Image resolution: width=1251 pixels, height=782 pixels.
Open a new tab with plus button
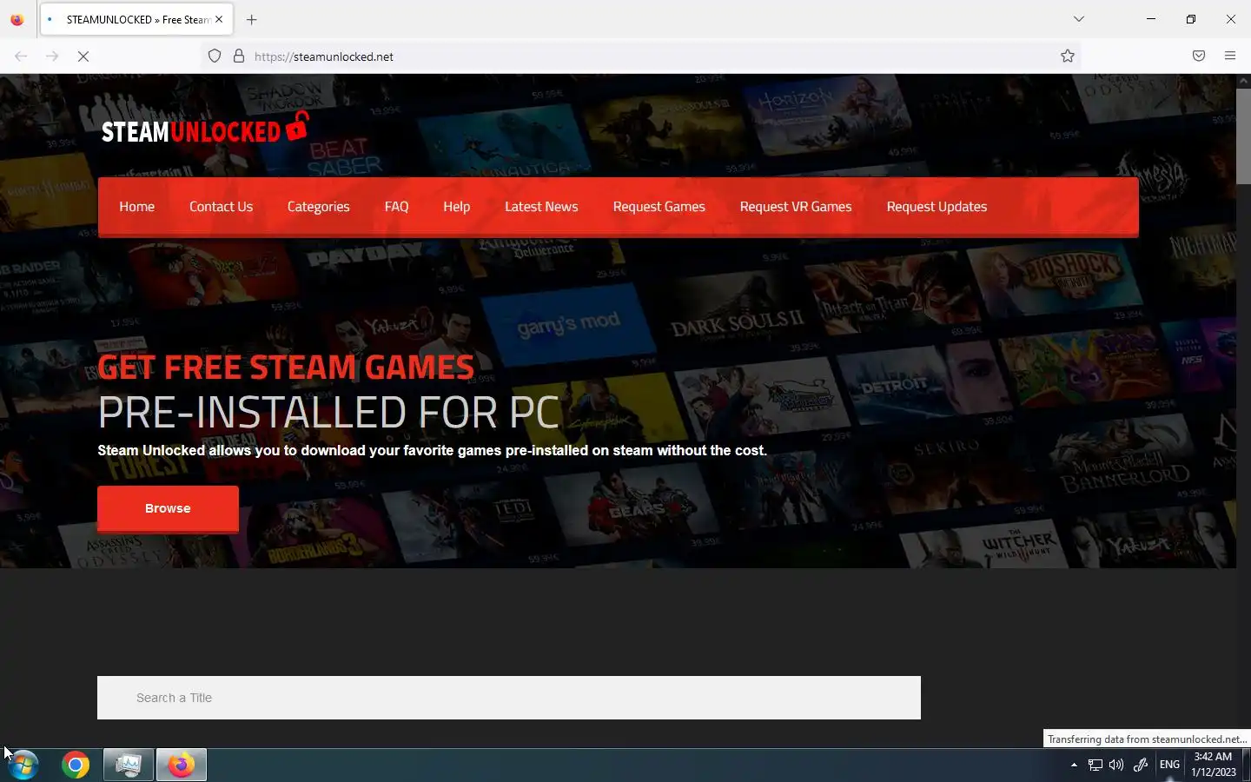[x=252, y=19]
